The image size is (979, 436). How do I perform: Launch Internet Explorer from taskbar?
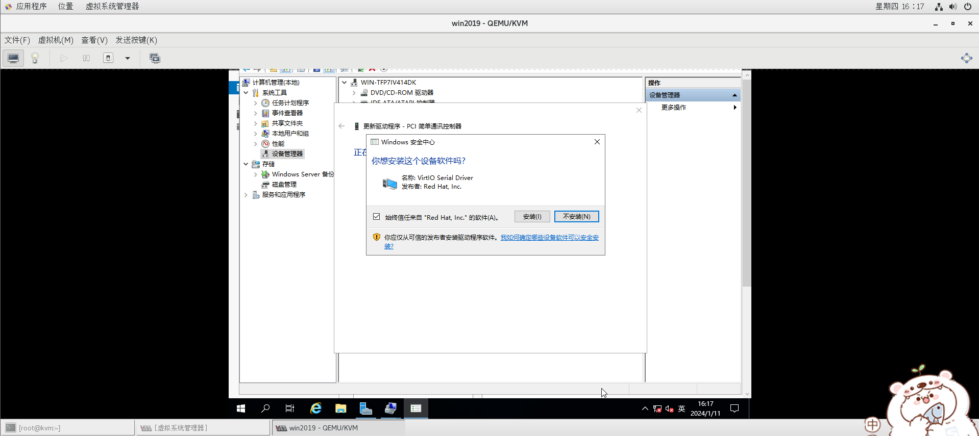316,408
